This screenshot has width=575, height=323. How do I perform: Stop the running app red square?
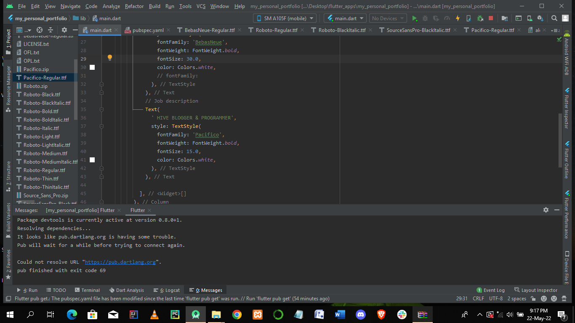click(491, 19)
